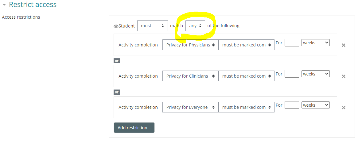Screen dimensions: 362x143
Task: Open the Student must/must not dropdown
Action: pos(152,26)
